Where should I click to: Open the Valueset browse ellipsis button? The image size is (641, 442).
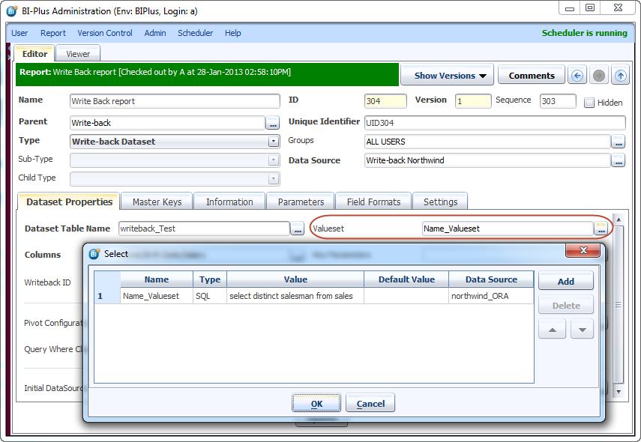(x=601, y=229)
